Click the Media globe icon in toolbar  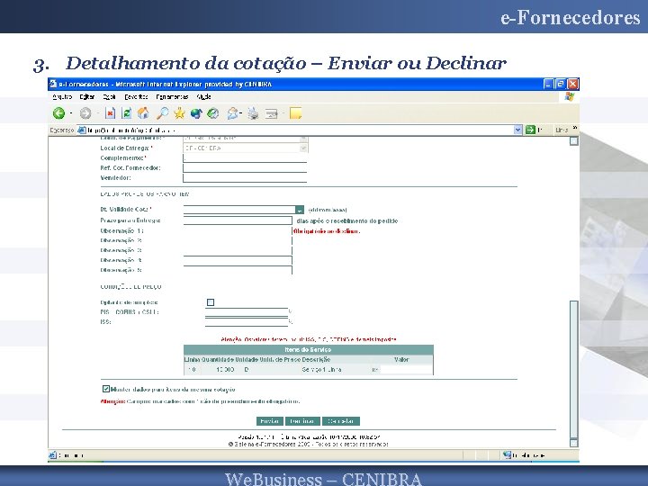[x=196, y=113]
